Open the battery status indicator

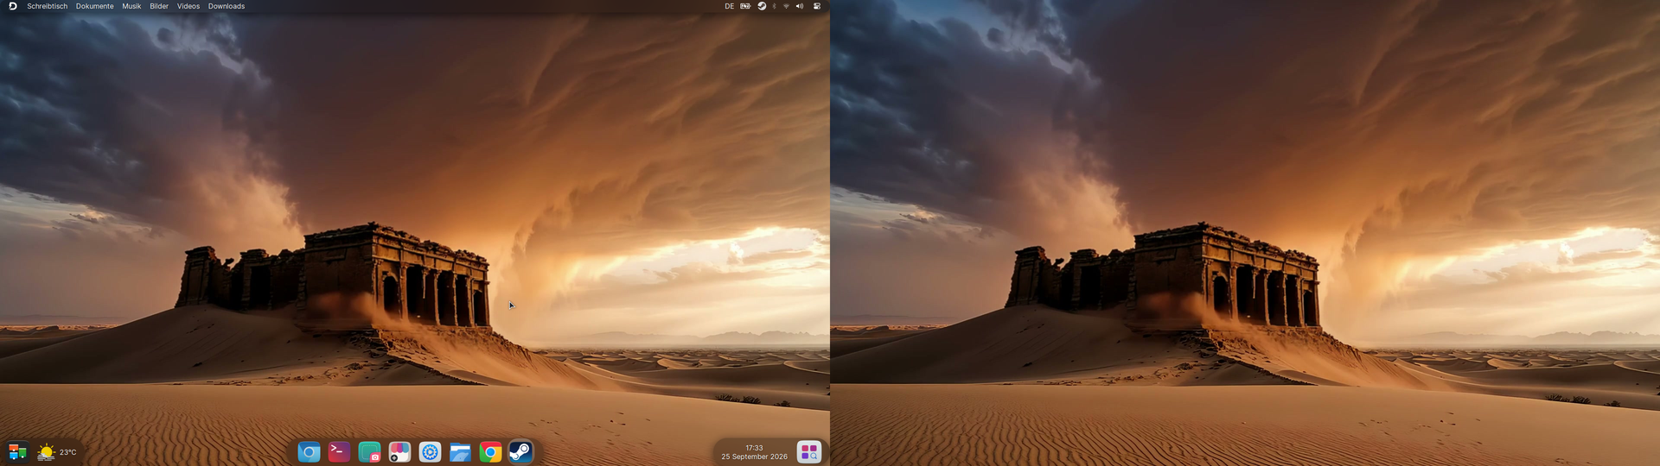pos(745,6)
